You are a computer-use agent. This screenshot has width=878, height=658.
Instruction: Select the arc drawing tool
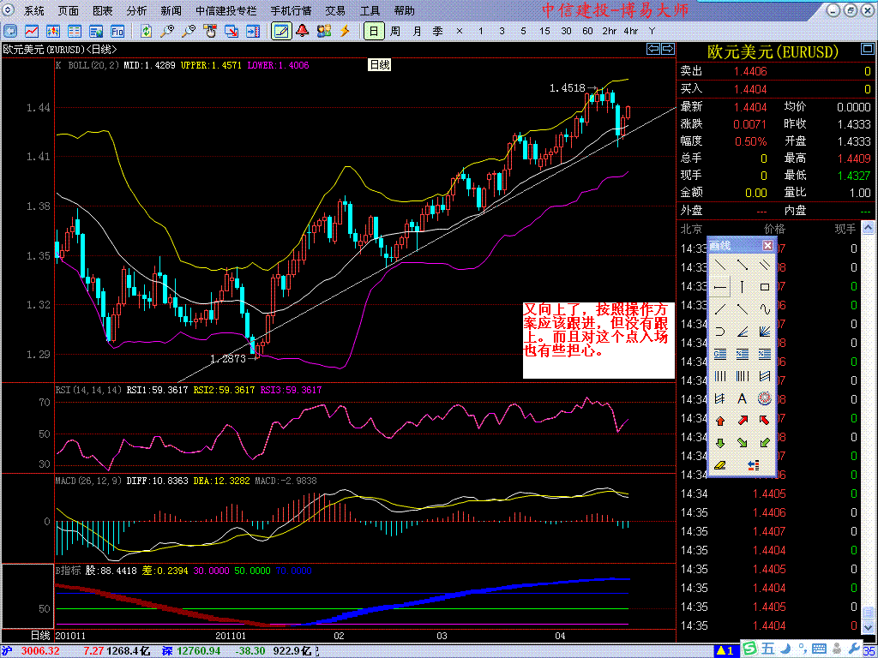point(720,332)
